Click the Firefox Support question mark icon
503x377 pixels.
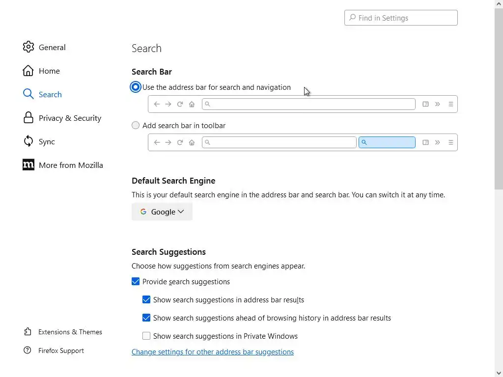28,350
